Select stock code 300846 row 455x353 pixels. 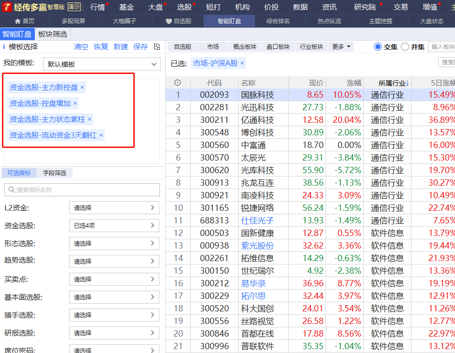310,334
